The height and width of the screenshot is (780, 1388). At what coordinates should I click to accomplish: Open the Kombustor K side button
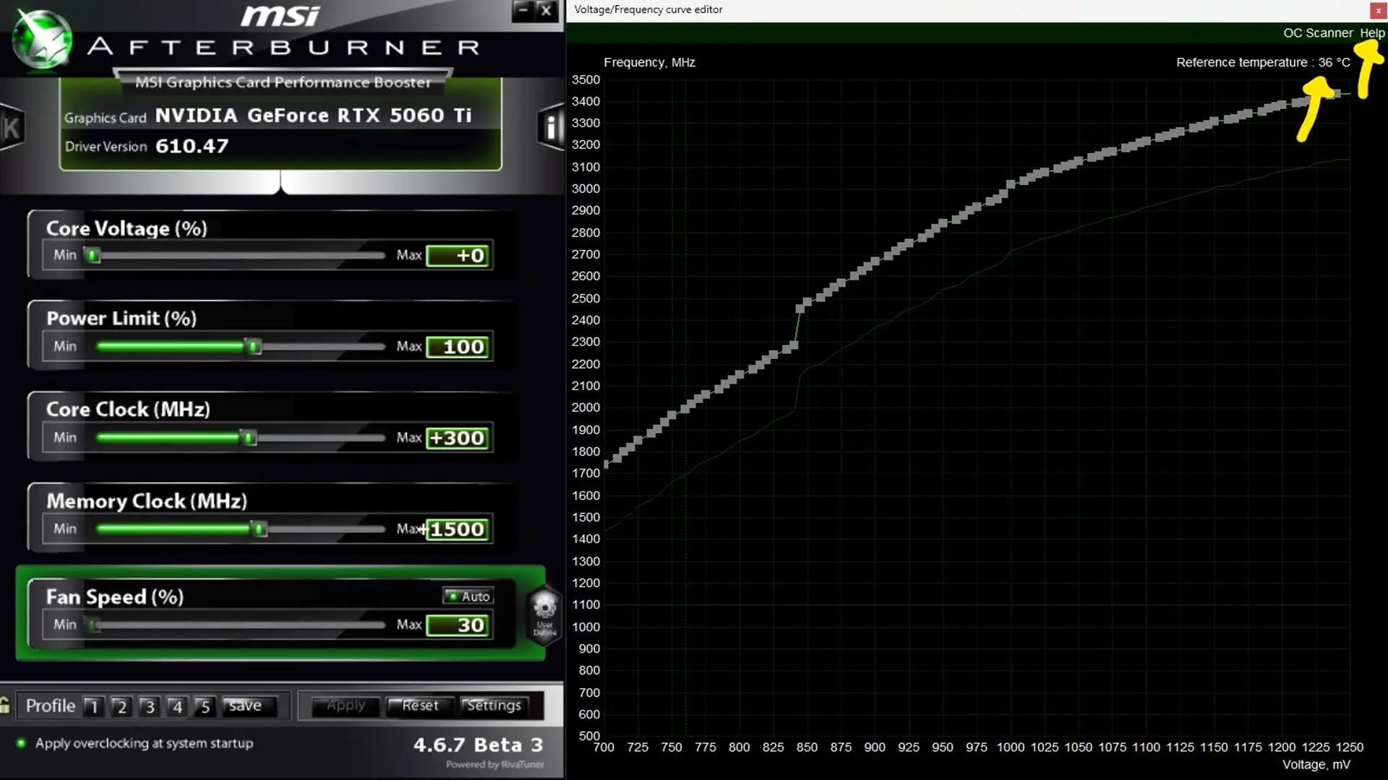[x=11, y=128]
